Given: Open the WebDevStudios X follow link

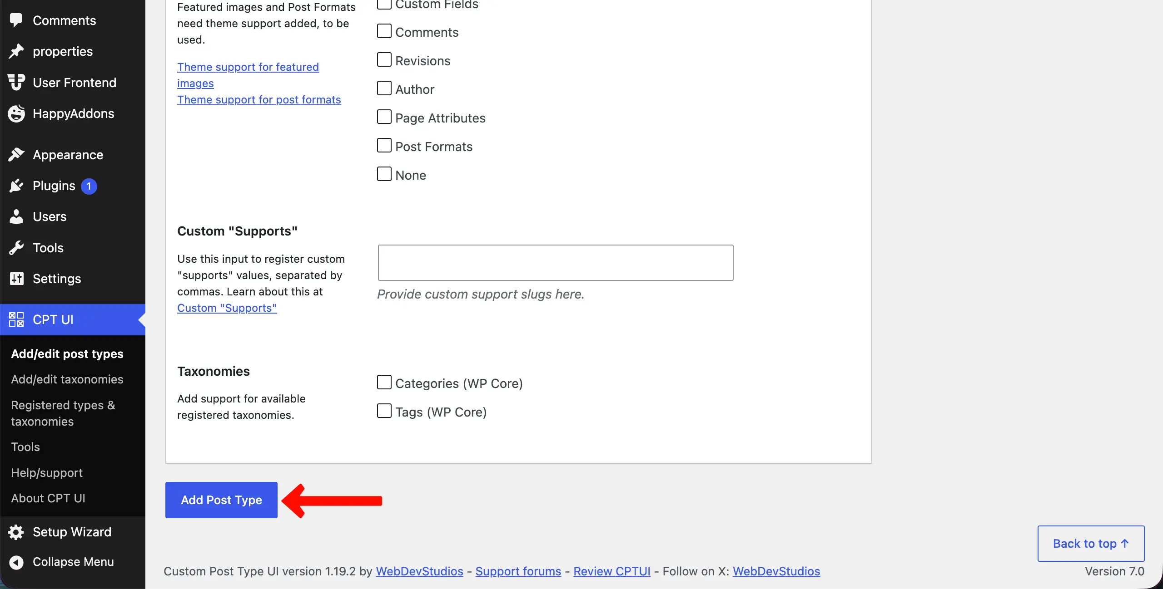Looking at the screenshot, I should coord(776,571).
